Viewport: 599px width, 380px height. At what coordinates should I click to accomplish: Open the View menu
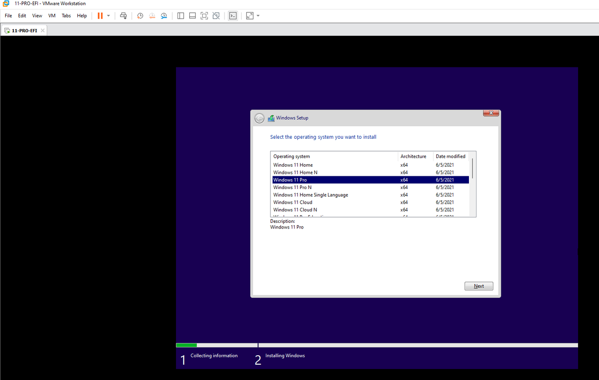(x=37, y=16)
